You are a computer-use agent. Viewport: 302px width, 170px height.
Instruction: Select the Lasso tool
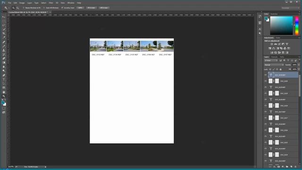coord(4,25)
